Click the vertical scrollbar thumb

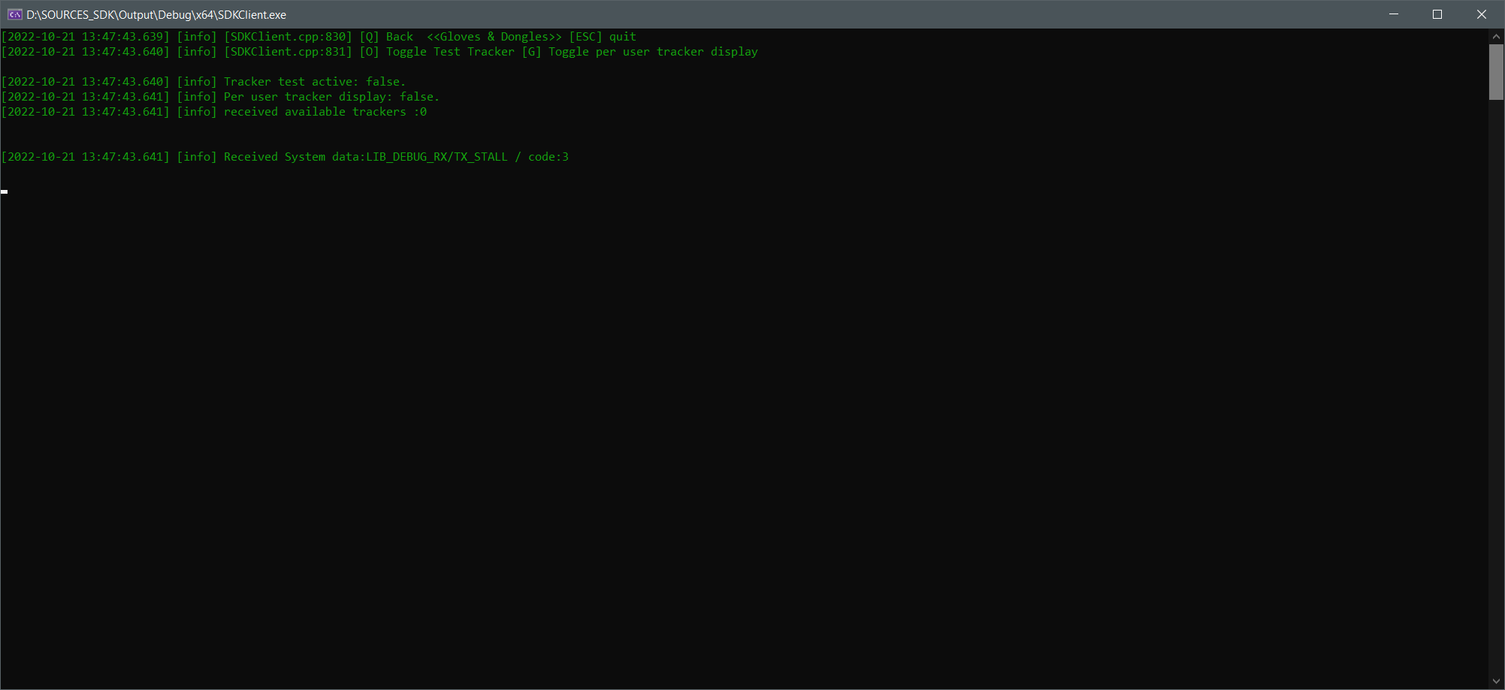click(1496, 72)
